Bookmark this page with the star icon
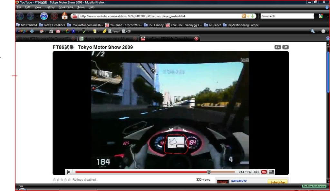This screenshot has height=191, width=330. pyautogui.click(x=248, y=16)
